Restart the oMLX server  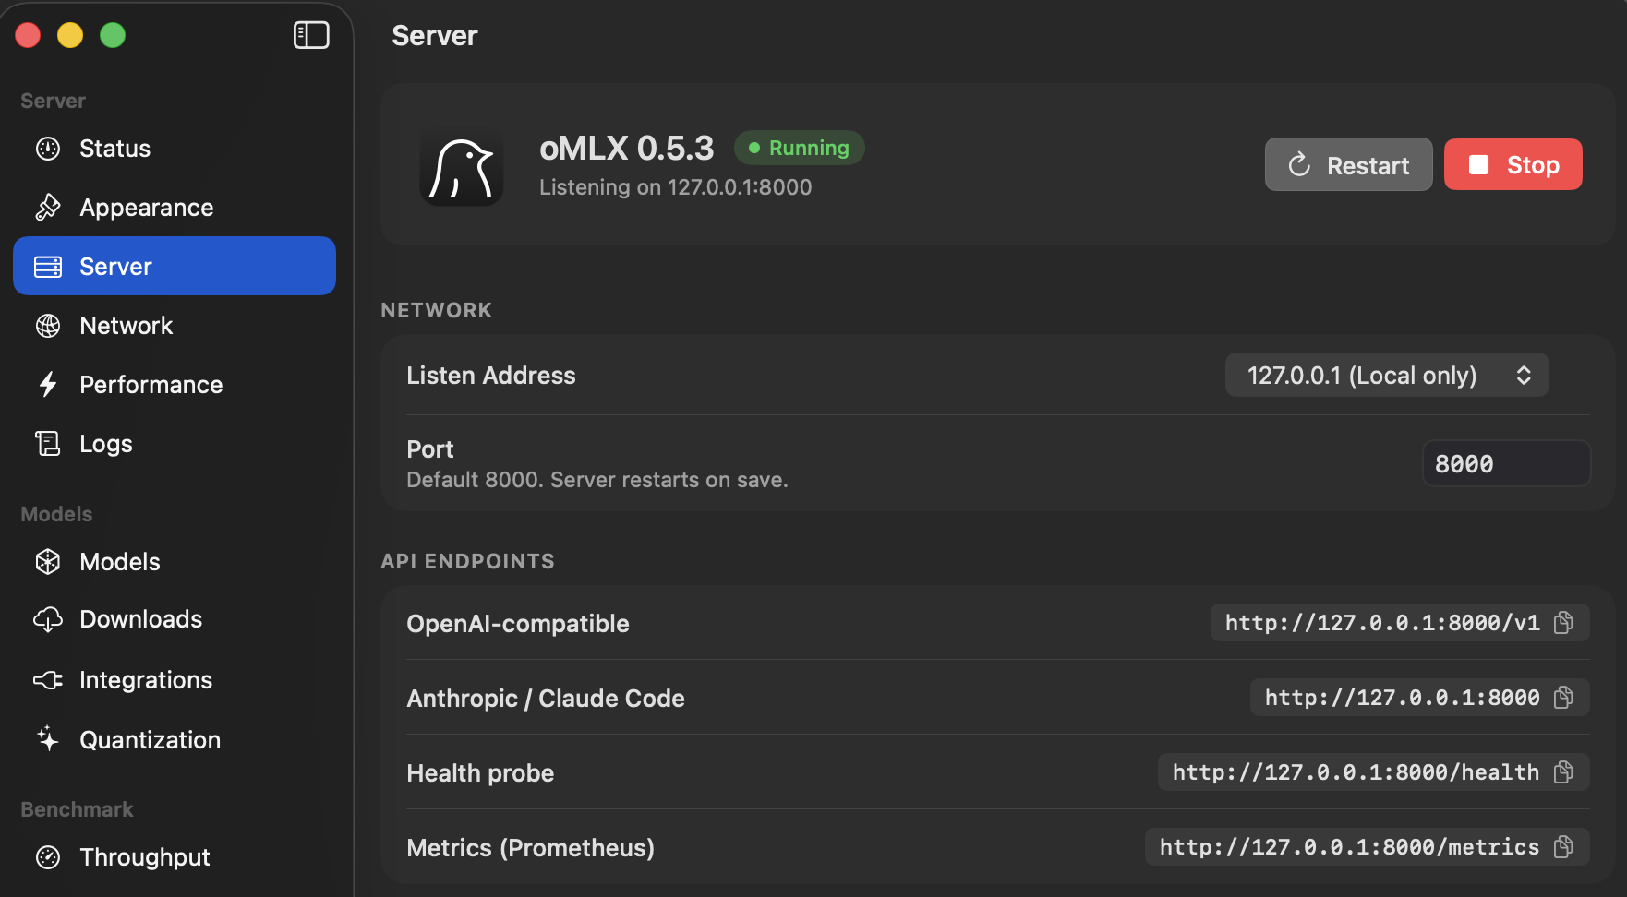click(x=1348, y=164)
